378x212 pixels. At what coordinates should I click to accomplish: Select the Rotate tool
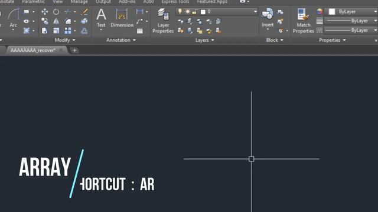pyautogui.click(x=56, y=12)
